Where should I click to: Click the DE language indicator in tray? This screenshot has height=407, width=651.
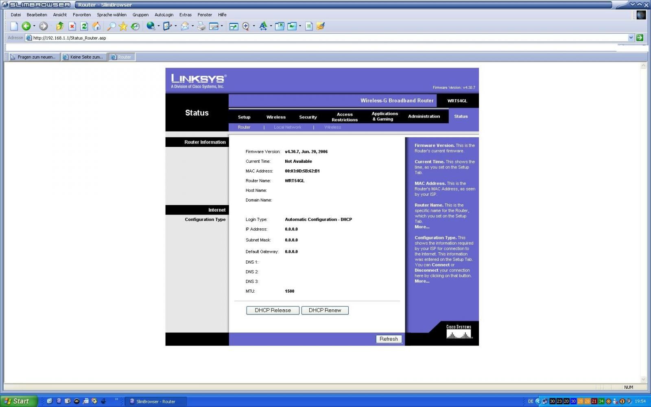531,401
